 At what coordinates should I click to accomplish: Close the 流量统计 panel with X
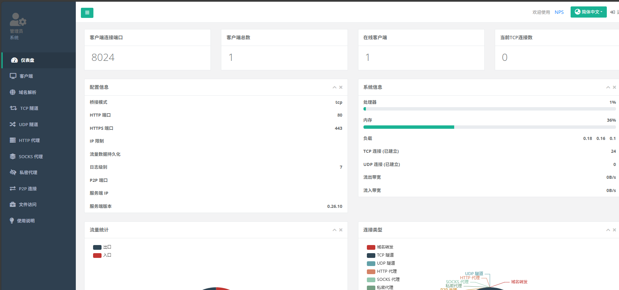[x=341, y=230]
